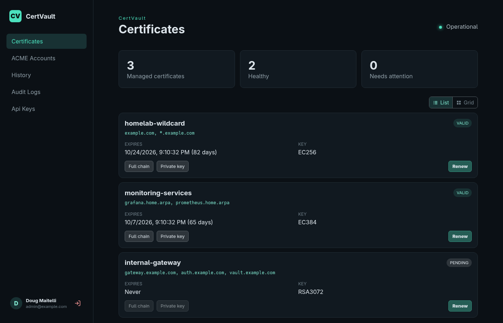Image resolution: width=503 pixels, height=323 pixels.
Task: Renew the monitoring-services certificate
Action: (x=460, y=237)
